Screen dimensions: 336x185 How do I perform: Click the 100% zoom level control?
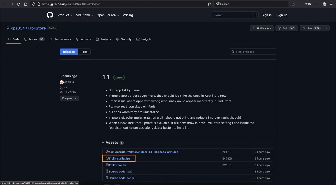click(x=308, y=4)
